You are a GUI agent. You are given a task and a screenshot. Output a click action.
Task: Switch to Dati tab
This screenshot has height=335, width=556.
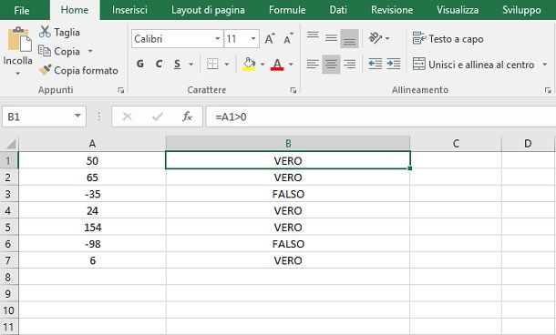tap(338, 10)
